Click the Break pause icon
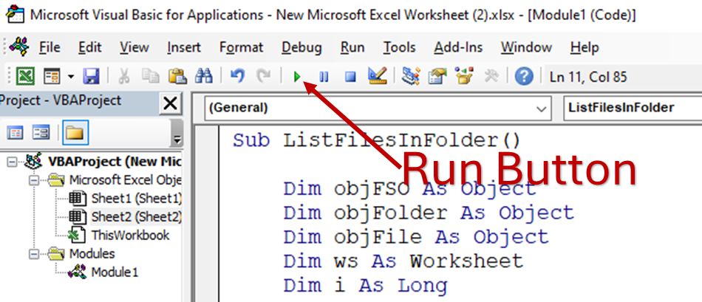Viewport: 702px width, 302px height. tap(323, 77)
